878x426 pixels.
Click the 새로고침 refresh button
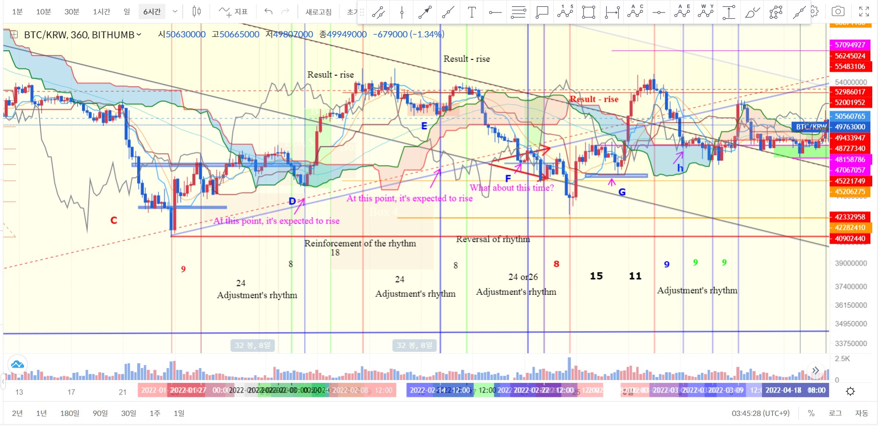pos(318,11)
